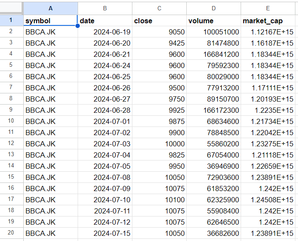Image resolution: width=298 pixels, height=241 pixels.
Task: Click close value 9425
Action: coord(159,43)
